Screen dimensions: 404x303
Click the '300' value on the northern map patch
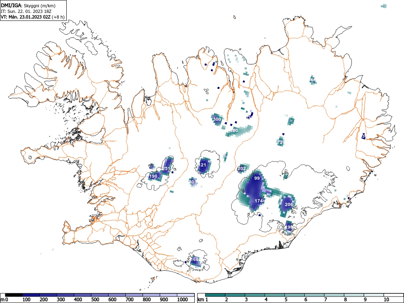pos(217,119)
